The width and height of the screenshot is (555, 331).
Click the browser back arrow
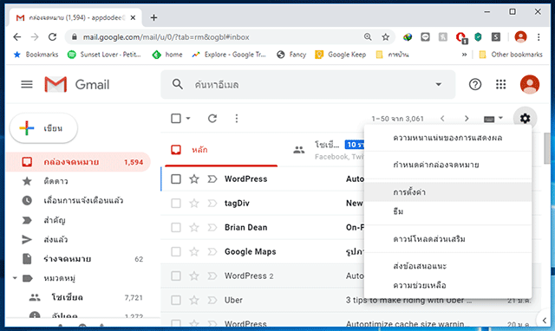[17, 36]
